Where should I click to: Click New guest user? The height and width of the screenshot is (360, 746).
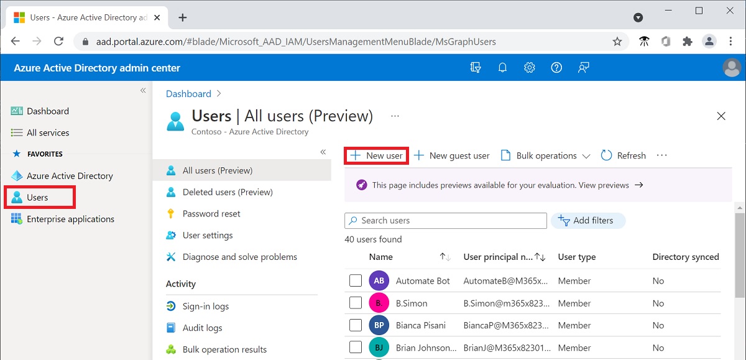pyautogui.click(x=452, y=155)
